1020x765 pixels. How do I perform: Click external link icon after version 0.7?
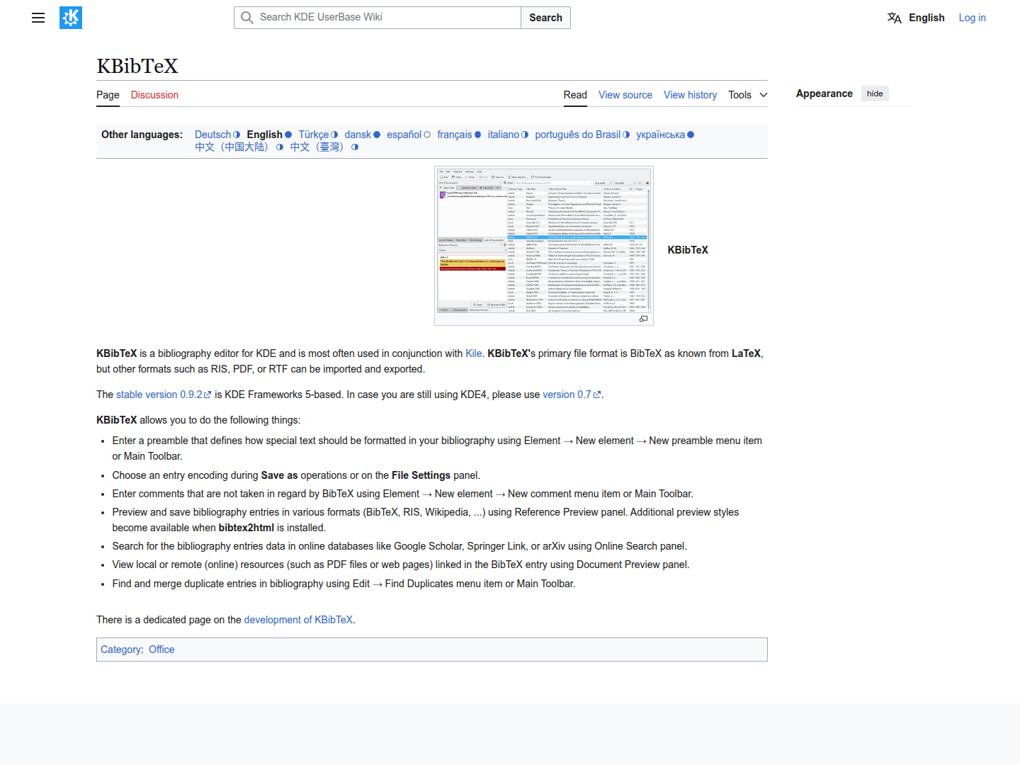pos(597,395)
